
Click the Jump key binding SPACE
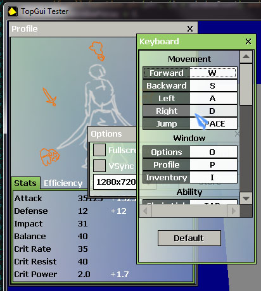pyautogui.click(x=213, y=123)
